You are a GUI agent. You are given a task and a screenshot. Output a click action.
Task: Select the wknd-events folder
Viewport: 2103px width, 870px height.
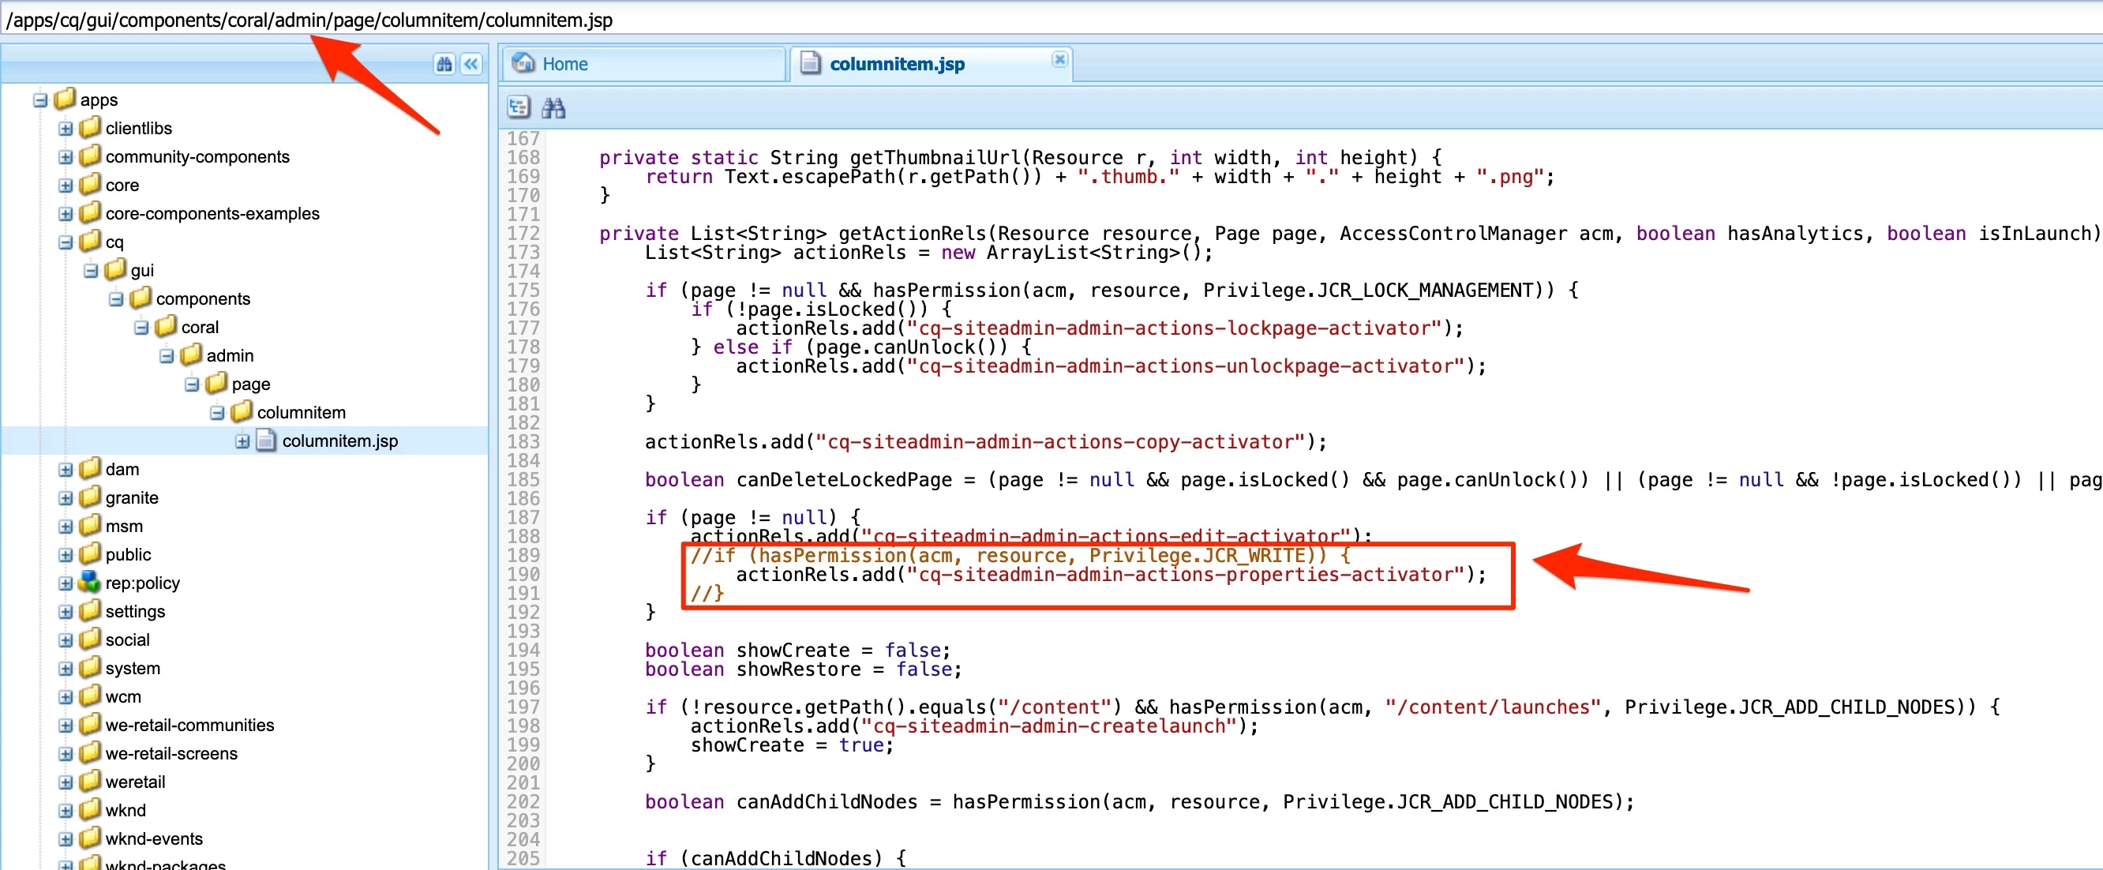tap(153, 838)
